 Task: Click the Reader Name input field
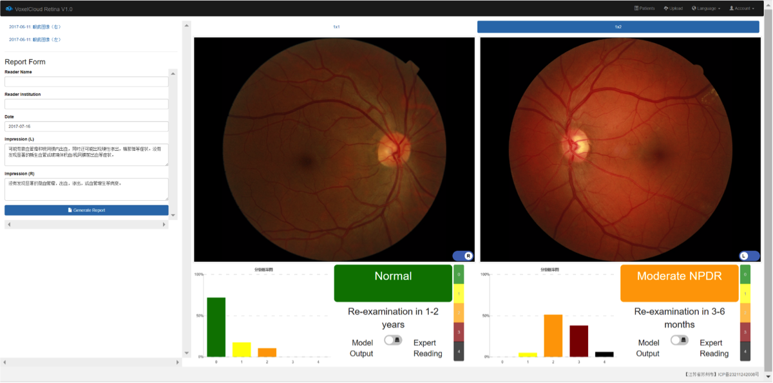pyautogui.click(x=86, y=82)
